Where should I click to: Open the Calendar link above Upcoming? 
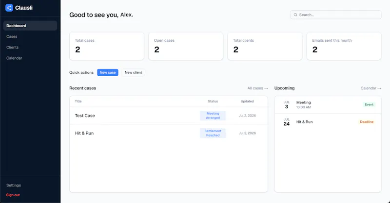pos(371,88)
